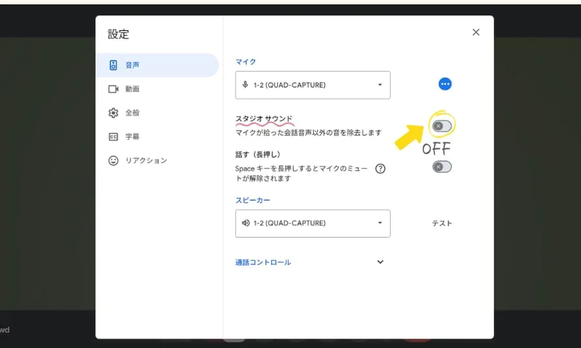Enable the 話す（長押し） switch
Viewport: 581px width, 348px height.
pyautogui.click(x=442, y=167)
